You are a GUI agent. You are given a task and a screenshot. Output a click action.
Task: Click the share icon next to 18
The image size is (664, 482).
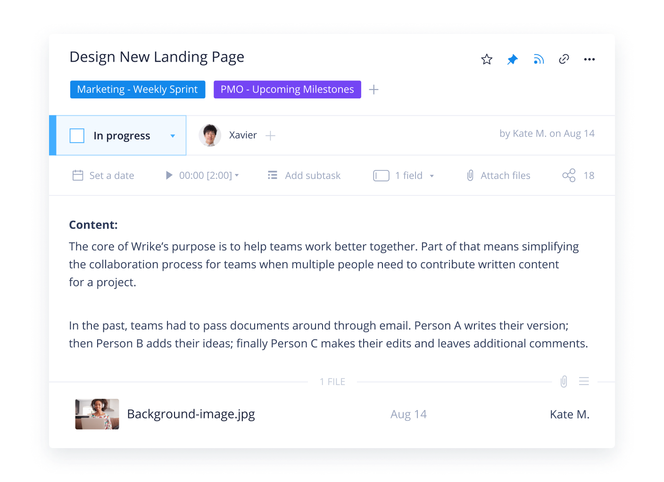pos(569,176)
